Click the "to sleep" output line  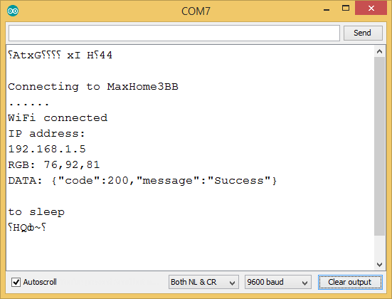(x=36, y=212)
